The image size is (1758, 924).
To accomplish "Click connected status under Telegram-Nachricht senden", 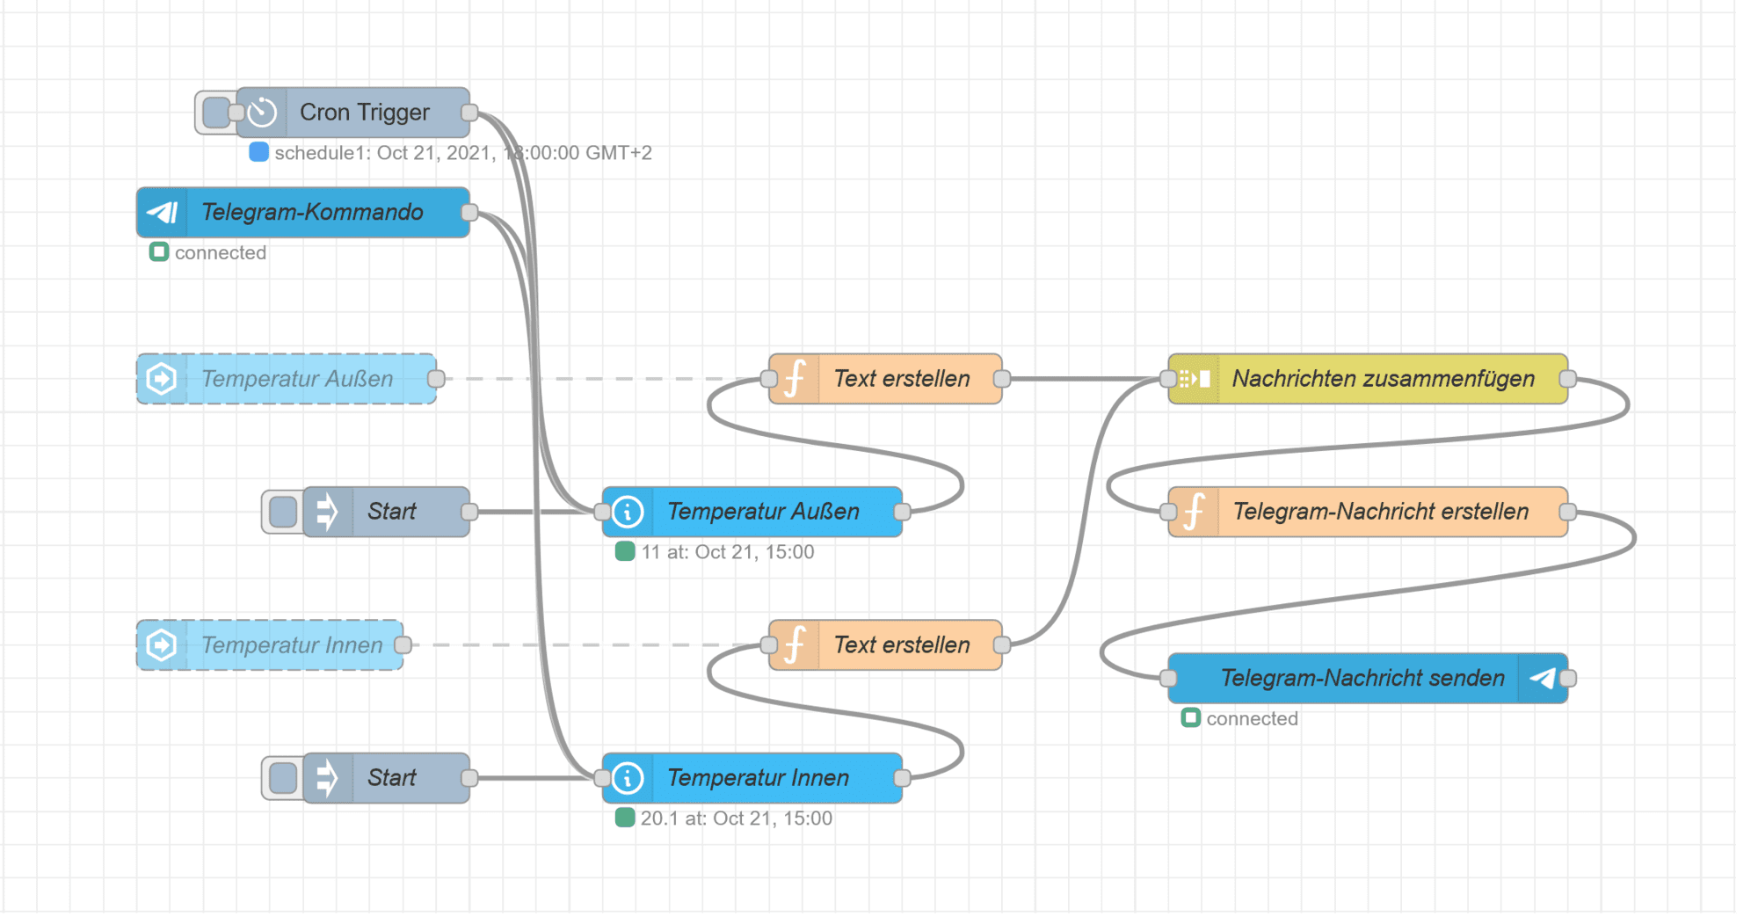I will (1240, 719).
